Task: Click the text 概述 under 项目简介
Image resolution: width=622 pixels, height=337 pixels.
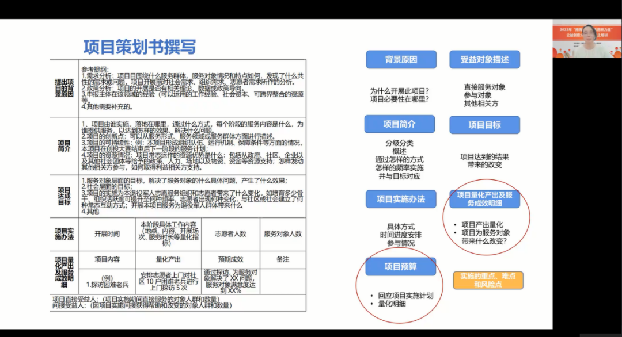Action: pos(400,151)
